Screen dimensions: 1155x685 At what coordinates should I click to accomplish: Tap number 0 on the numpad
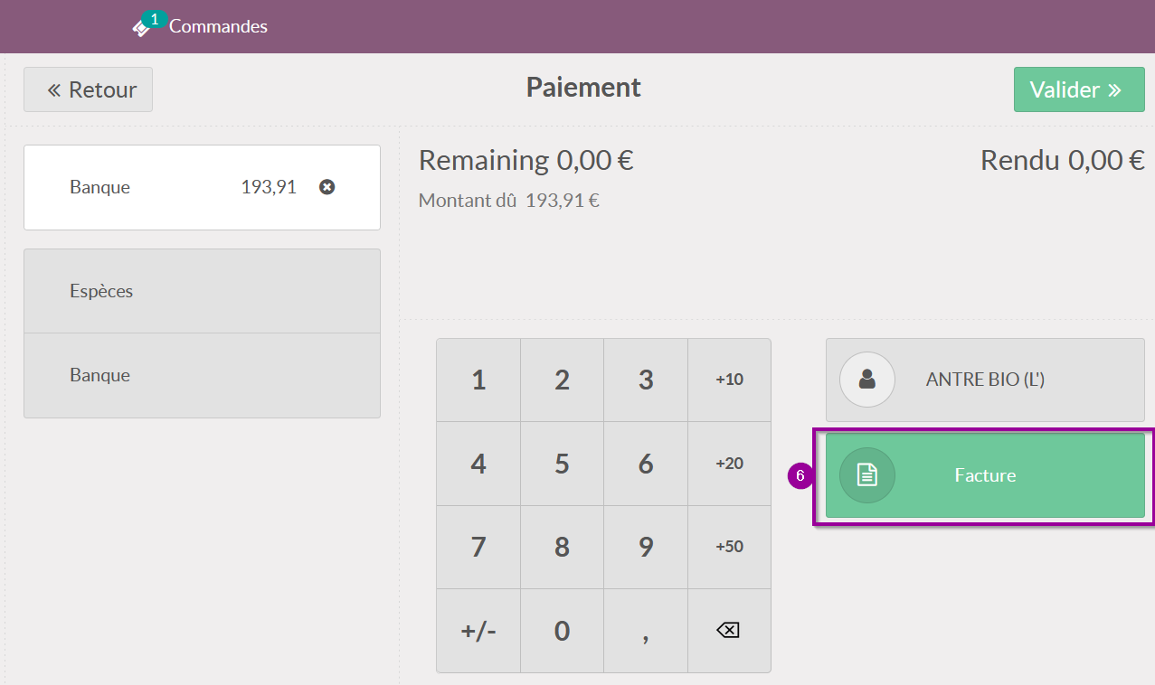(562, 631)
